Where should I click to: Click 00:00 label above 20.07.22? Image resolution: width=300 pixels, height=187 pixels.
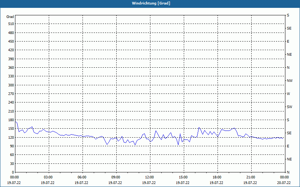tap(284, 177)
